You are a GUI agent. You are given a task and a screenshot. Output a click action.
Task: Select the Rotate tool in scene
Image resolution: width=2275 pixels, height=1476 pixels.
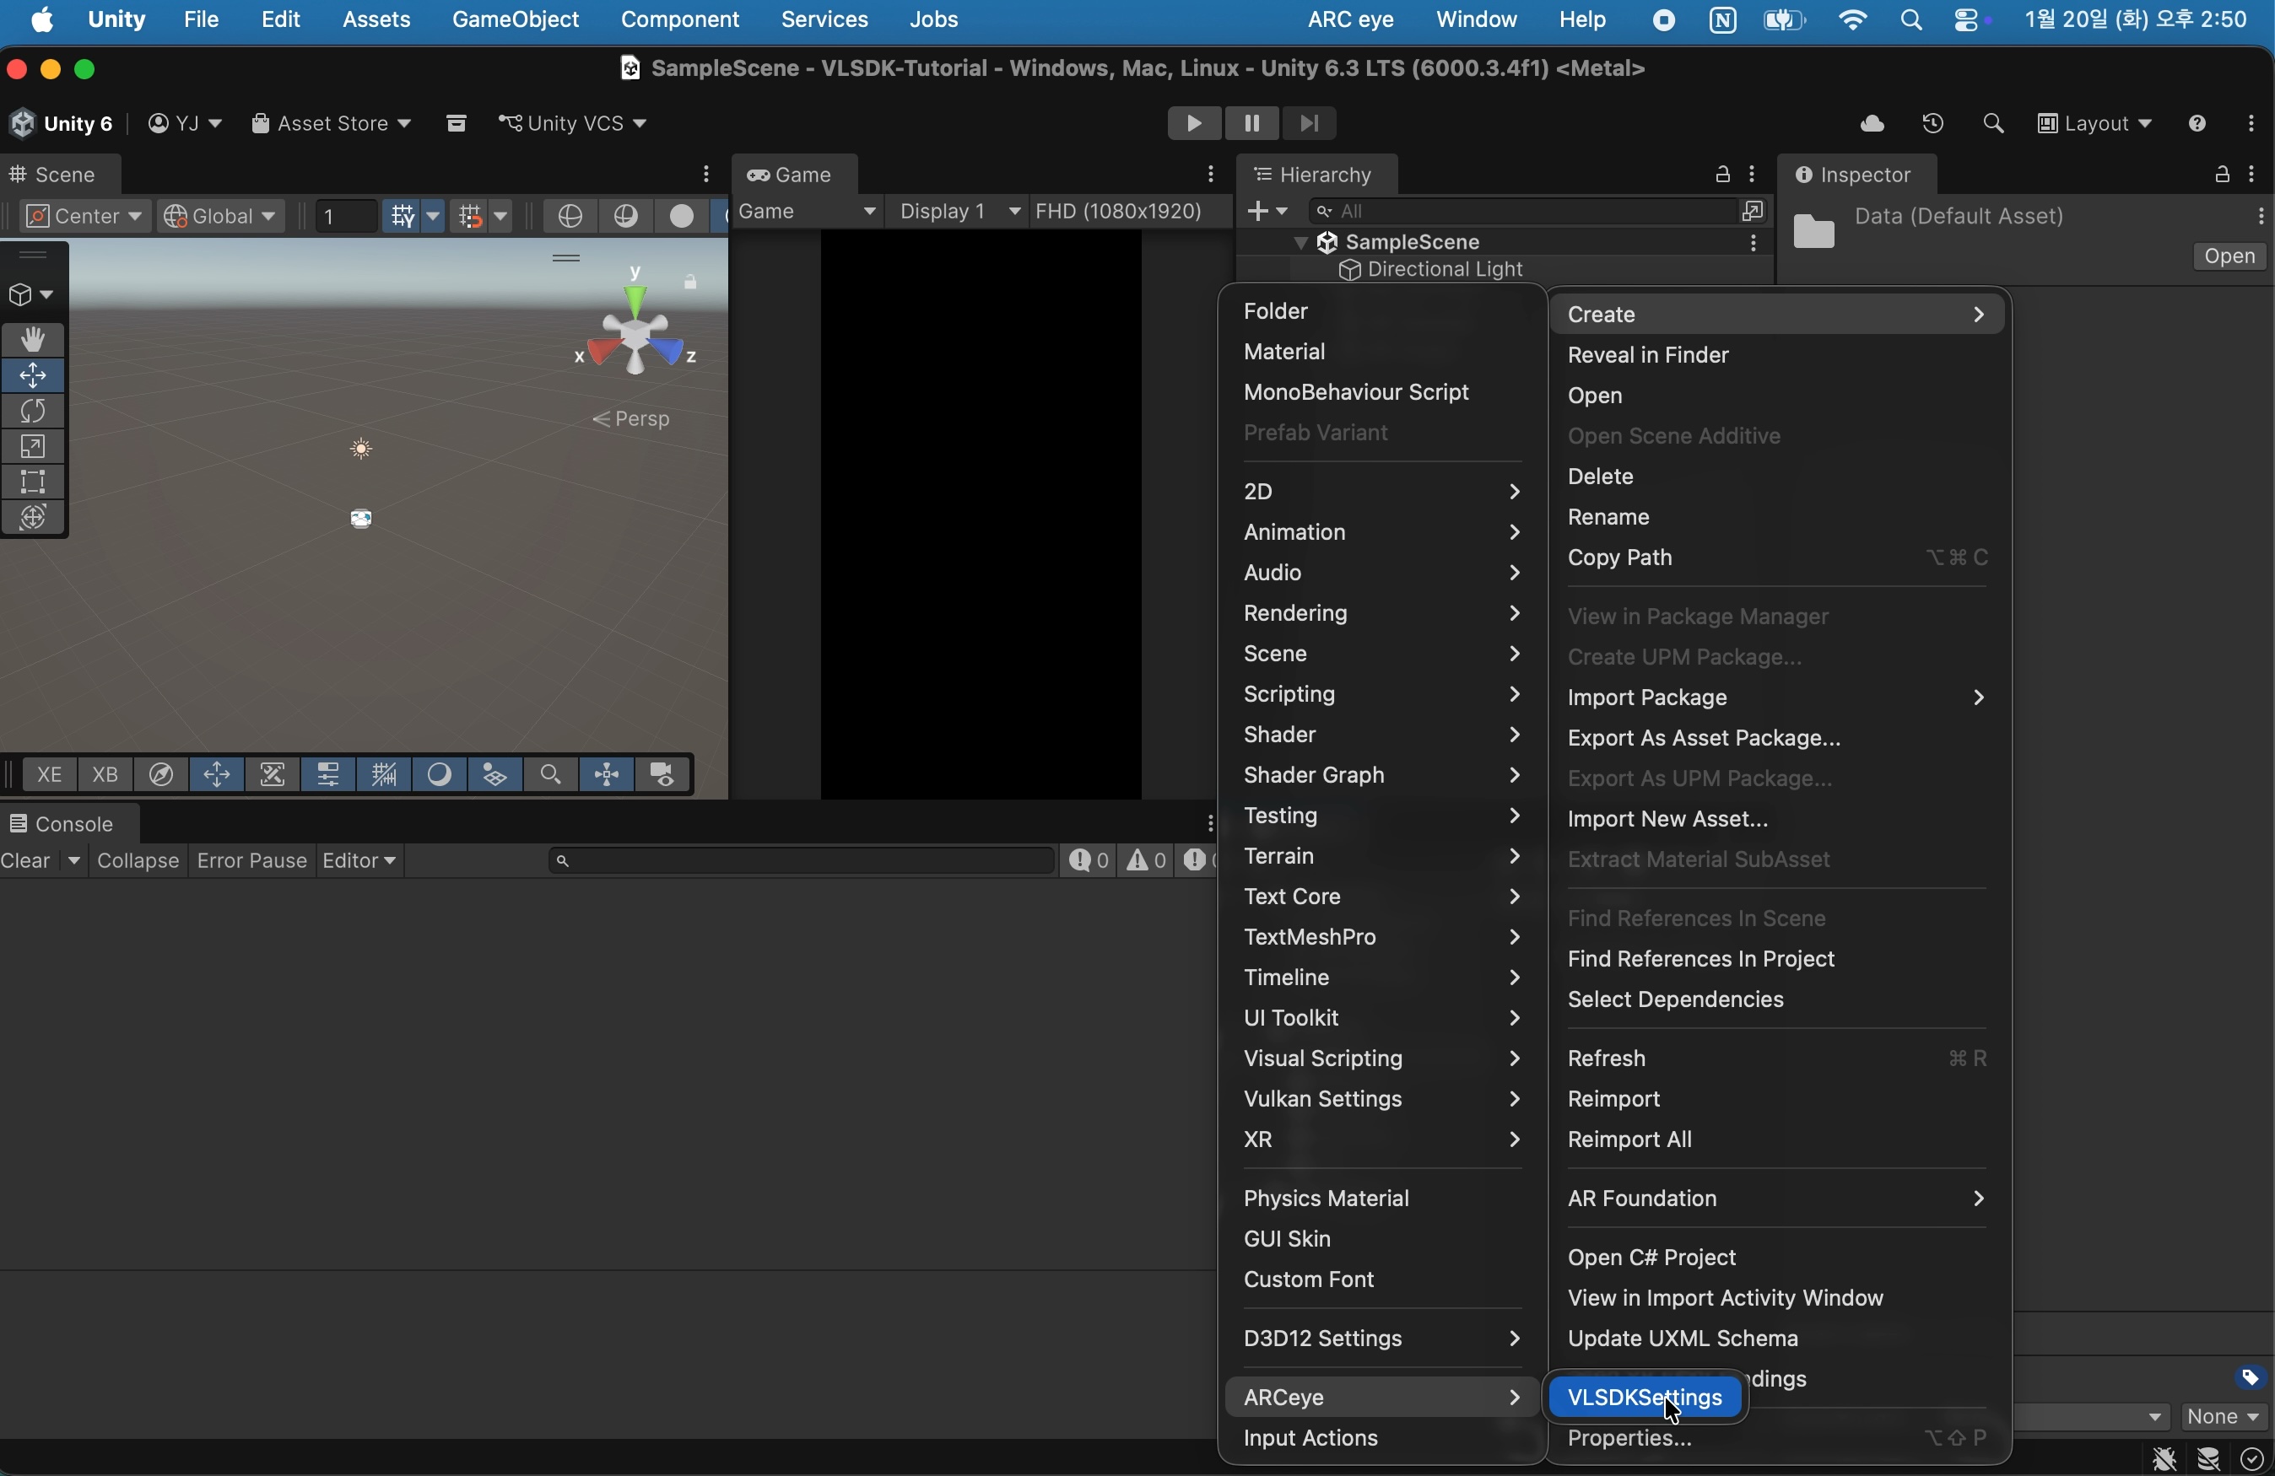click(x=34, y=412)
